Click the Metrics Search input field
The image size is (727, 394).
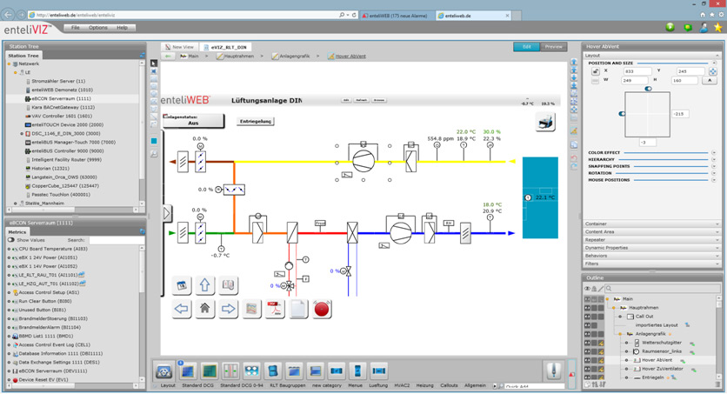tap(116, 240)
